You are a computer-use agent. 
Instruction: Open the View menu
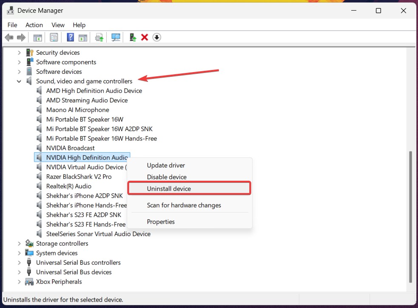(58, 25)
